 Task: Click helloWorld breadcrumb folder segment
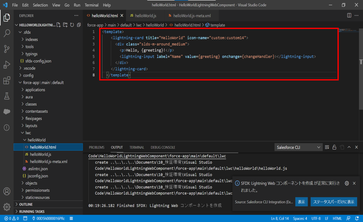click(x=155, y=25)
